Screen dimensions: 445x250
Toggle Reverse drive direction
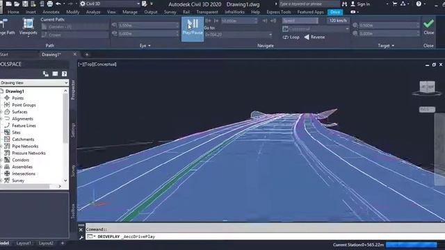(x=314, y=37)
